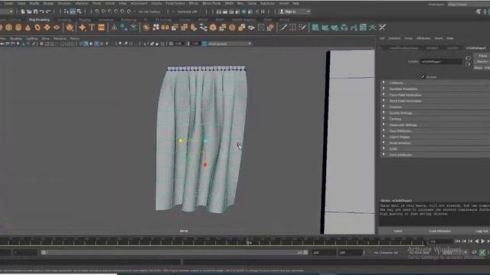Open the Attributes menu in Attribute Editor
This screenshot has height=275, width=490.
click(x=423, y=38)
